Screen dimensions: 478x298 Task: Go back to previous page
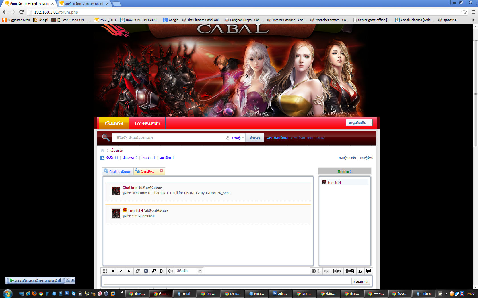tap(5, 12)
